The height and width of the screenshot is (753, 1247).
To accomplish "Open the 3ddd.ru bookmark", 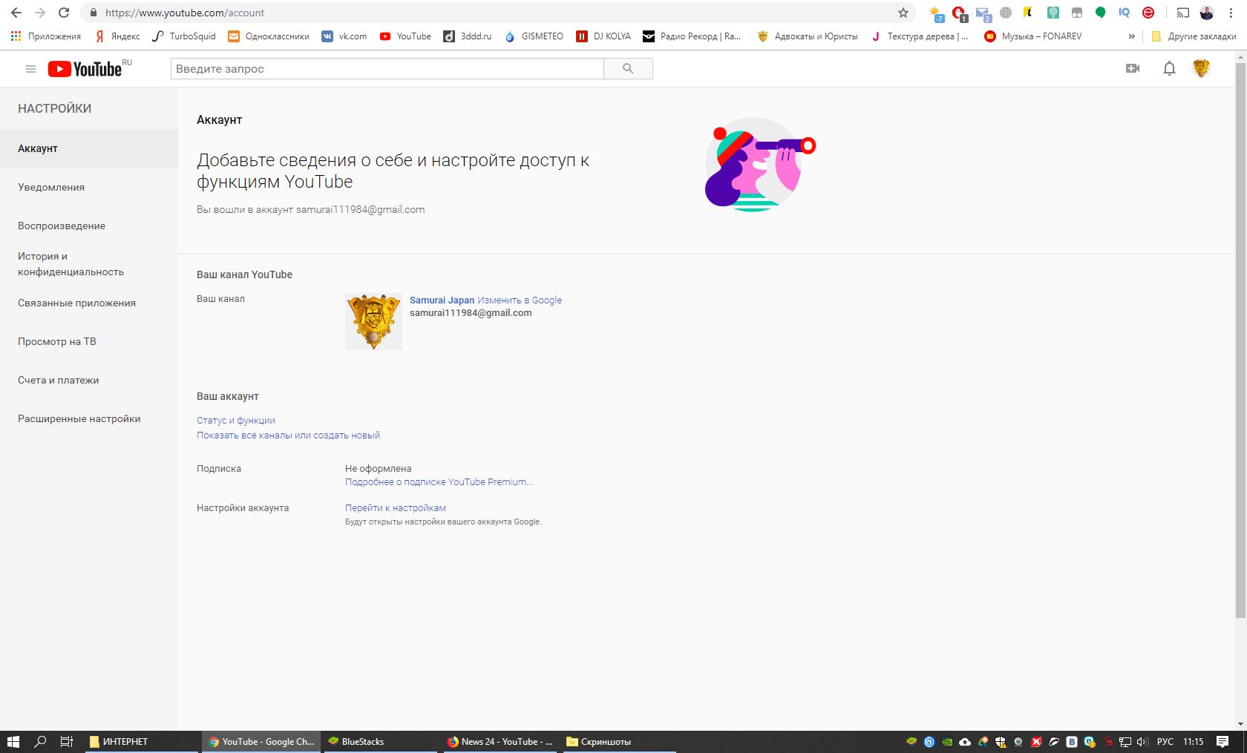I will (x=468, y=36).
